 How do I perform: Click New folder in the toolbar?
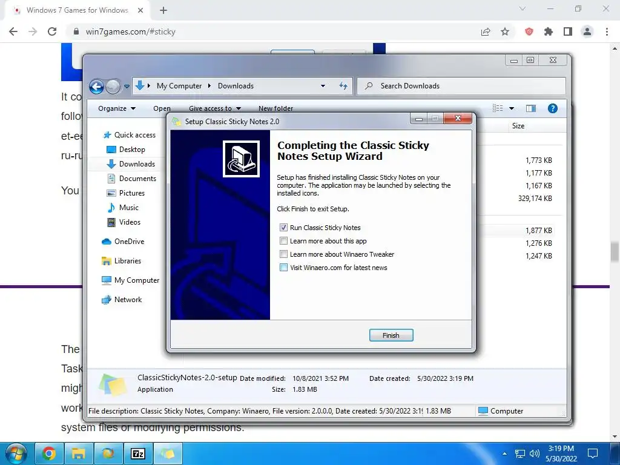(x=275, y=108)
